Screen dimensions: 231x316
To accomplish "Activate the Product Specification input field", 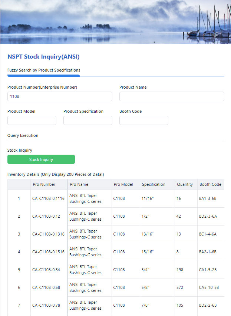I will (x=88, y=121).
